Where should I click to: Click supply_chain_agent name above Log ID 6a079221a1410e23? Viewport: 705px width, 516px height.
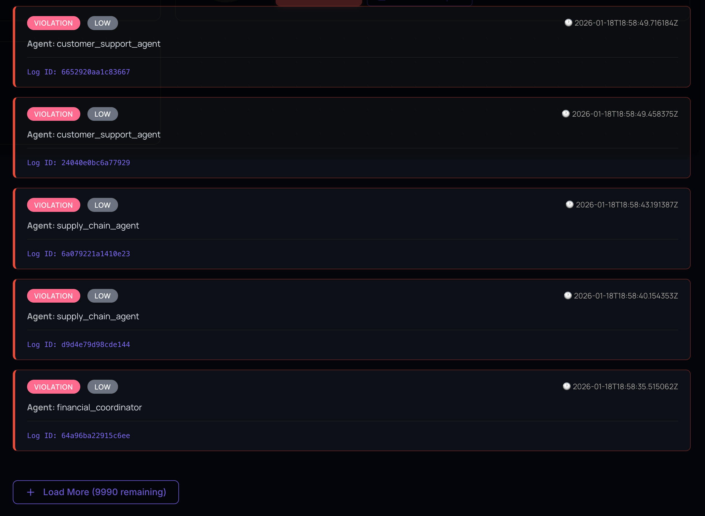click(98, 226)
